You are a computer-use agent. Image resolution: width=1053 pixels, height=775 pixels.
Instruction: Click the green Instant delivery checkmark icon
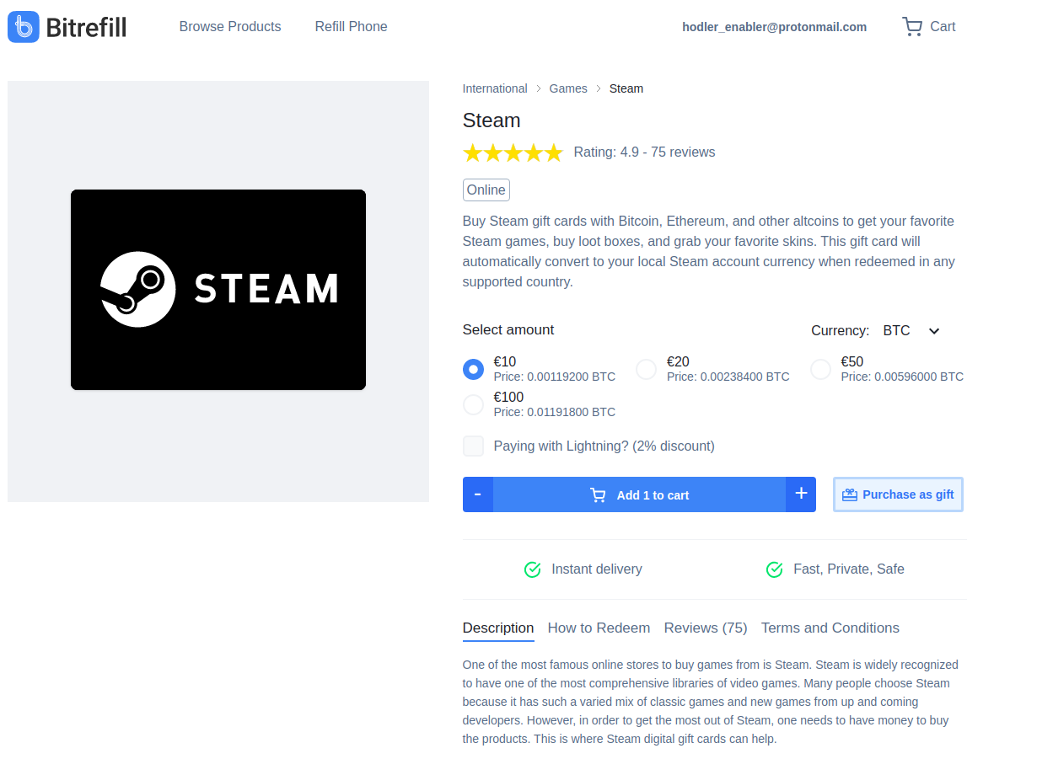point(533,570)
